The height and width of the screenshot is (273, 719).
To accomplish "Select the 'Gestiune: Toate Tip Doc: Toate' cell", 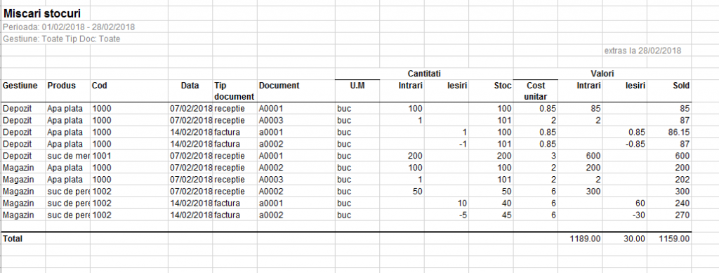I will coord(62,39).
